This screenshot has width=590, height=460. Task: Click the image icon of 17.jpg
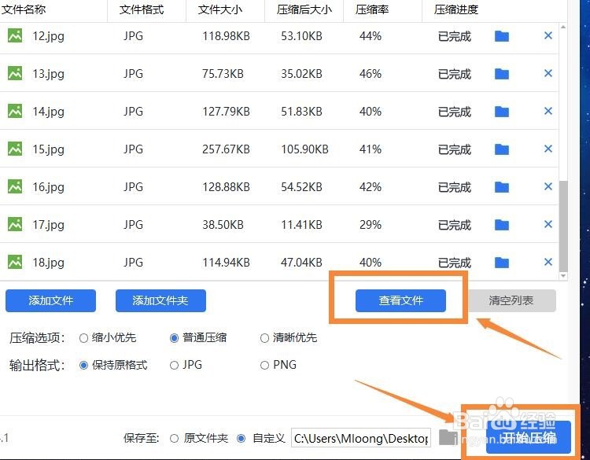(15, 224)
